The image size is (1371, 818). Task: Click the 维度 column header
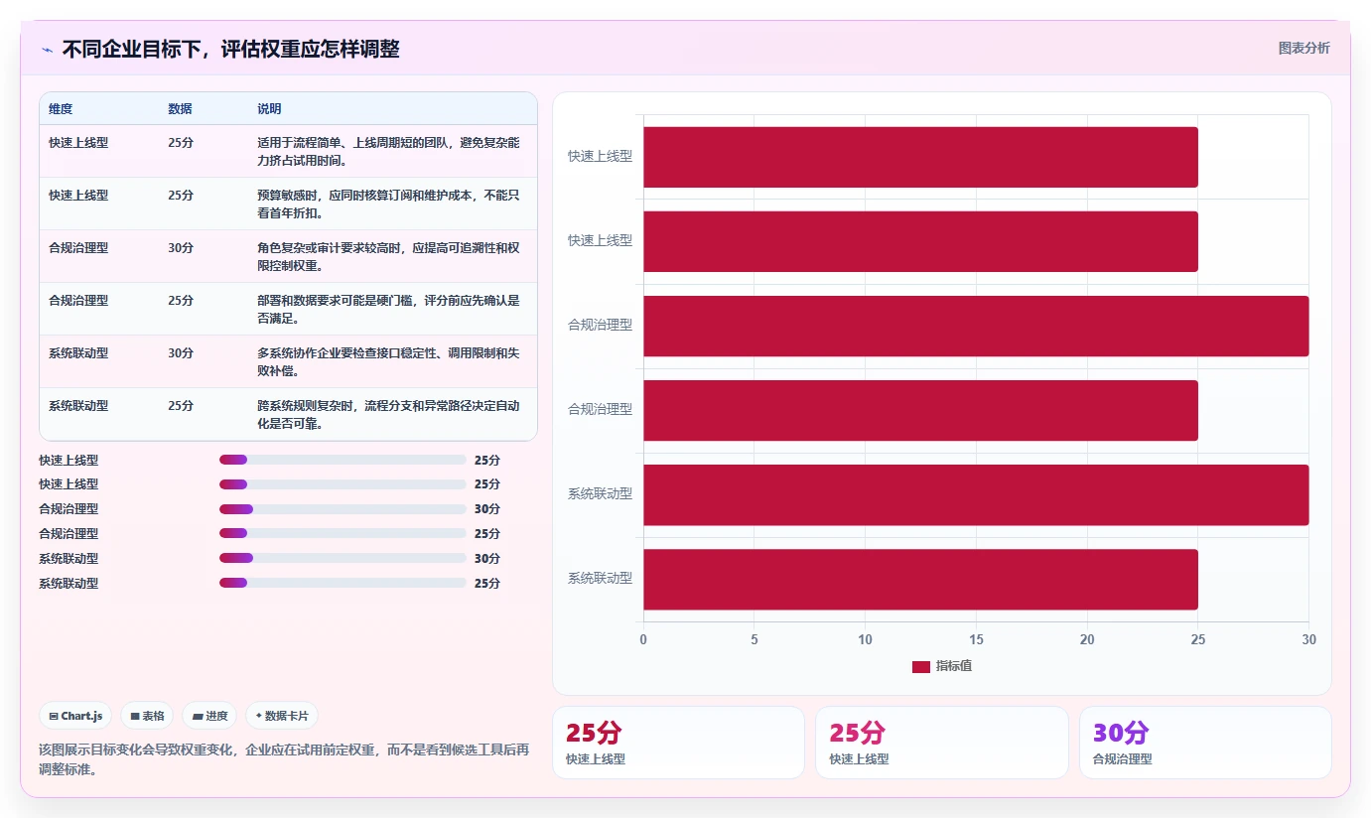[x=61, y=108]
